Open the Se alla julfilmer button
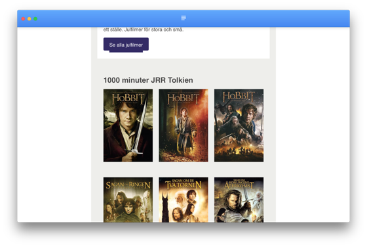 pos(126,44)
